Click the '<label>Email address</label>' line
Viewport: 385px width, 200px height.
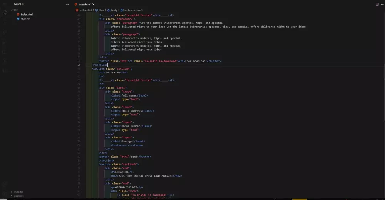pos(132,111)
